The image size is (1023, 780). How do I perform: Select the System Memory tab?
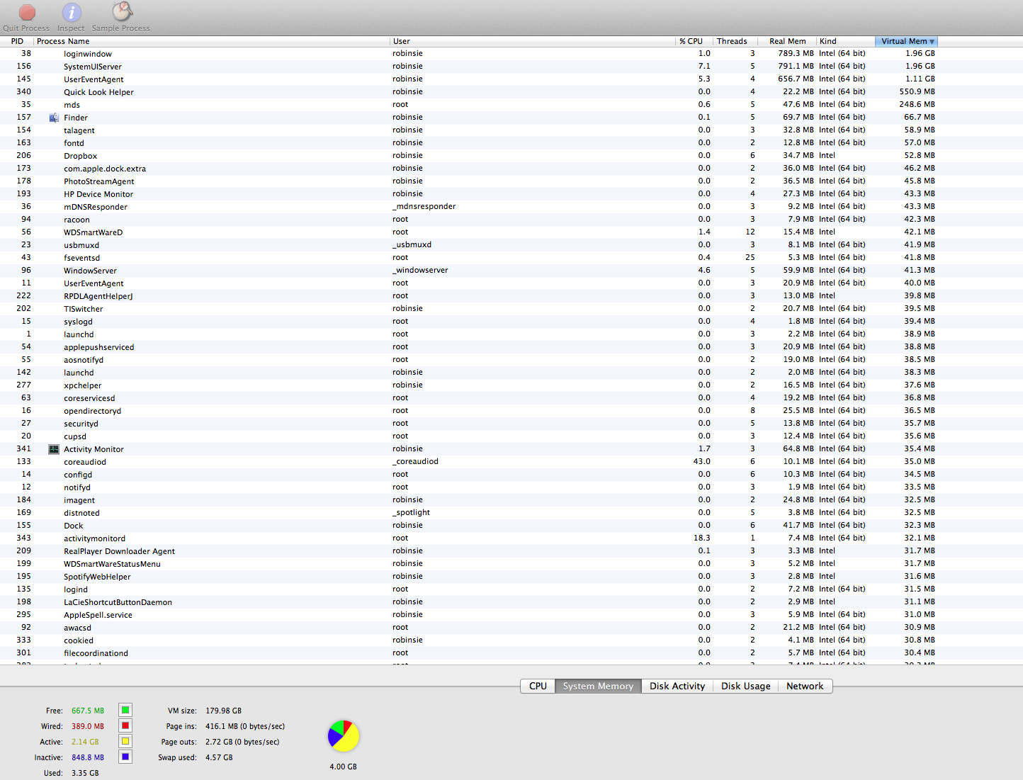pyautogui.click(x=598, y=686)
